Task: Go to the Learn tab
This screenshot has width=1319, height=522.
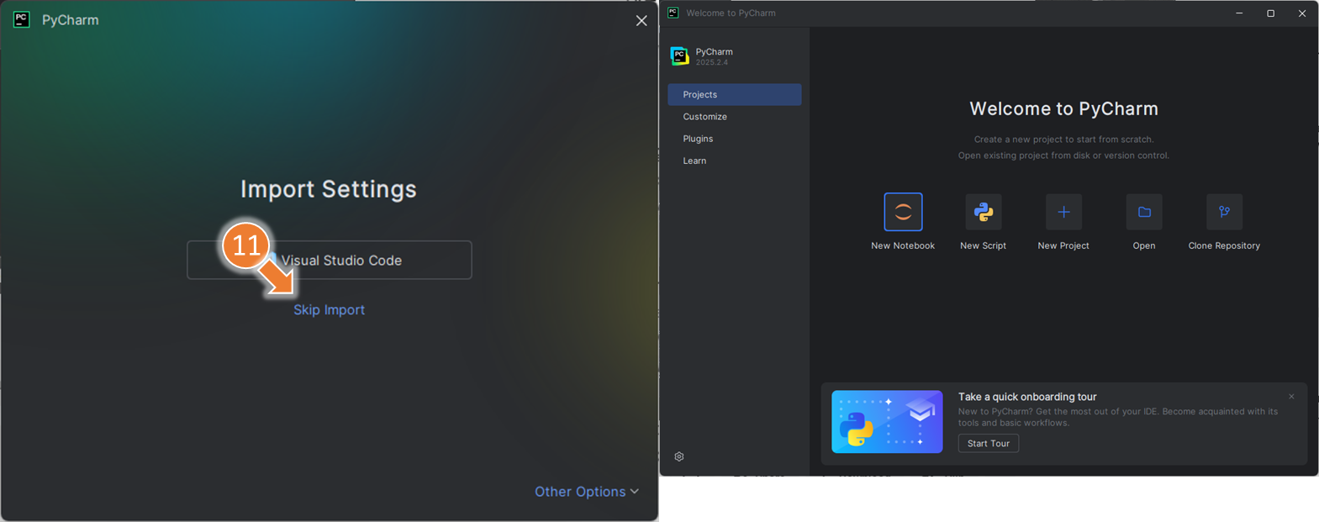Action: point(735,161)
